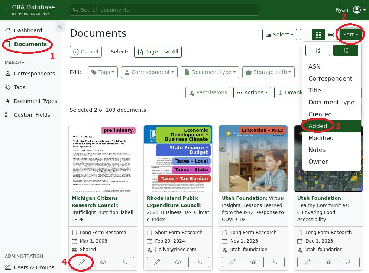The height and width of the screenshot is (273, 369).
Task: Switch to list view mode
Action: pos(306,35)
